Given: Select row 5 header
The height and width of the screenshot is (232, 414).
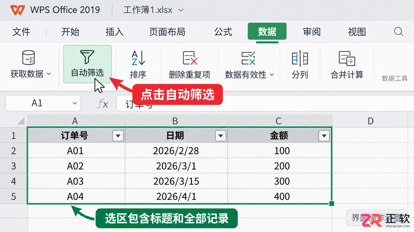Looking at the screenshot, I should (x=14, y=196).
